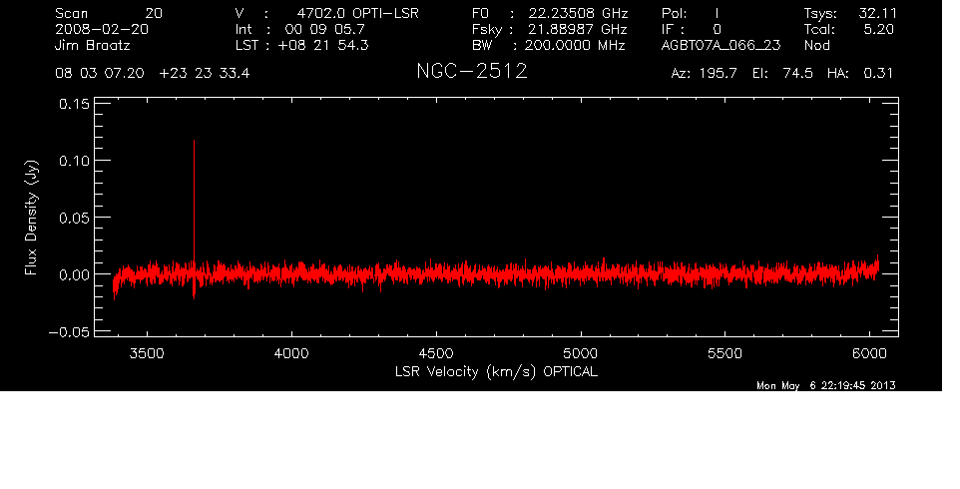Screen dimensions: 960x489
Task: Click the 4500 tick label on velocity axis
Action: coord(436,353)
